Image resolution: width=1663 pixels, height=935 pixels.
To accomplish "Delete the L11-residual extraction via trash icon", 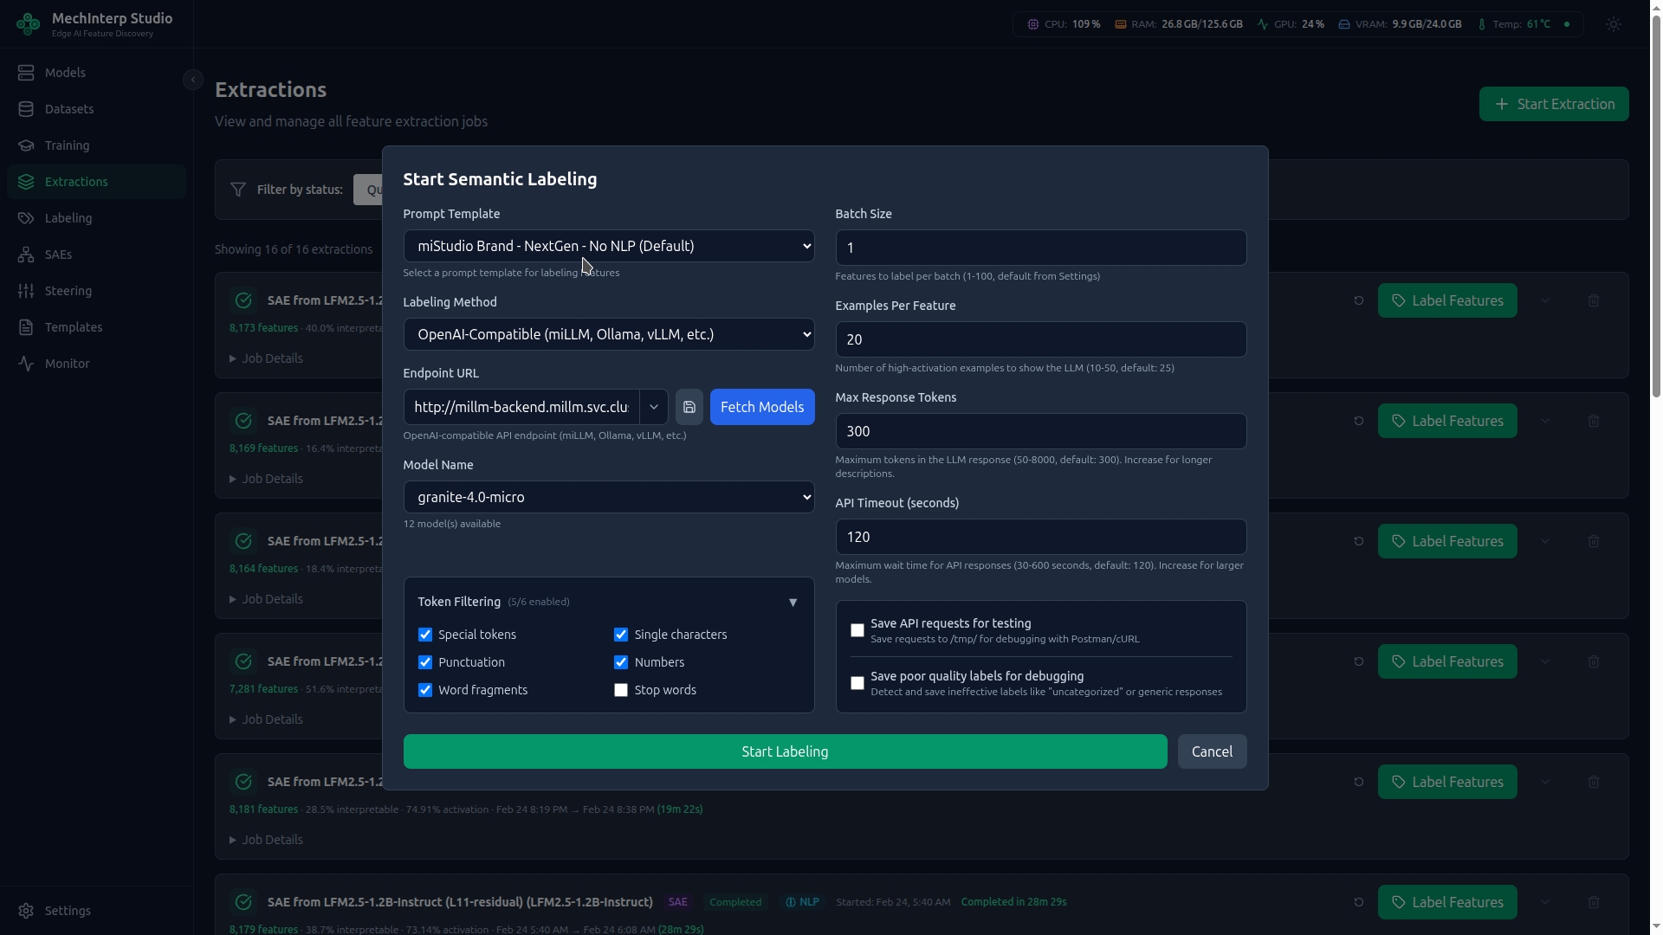I will coord(1594,902).
